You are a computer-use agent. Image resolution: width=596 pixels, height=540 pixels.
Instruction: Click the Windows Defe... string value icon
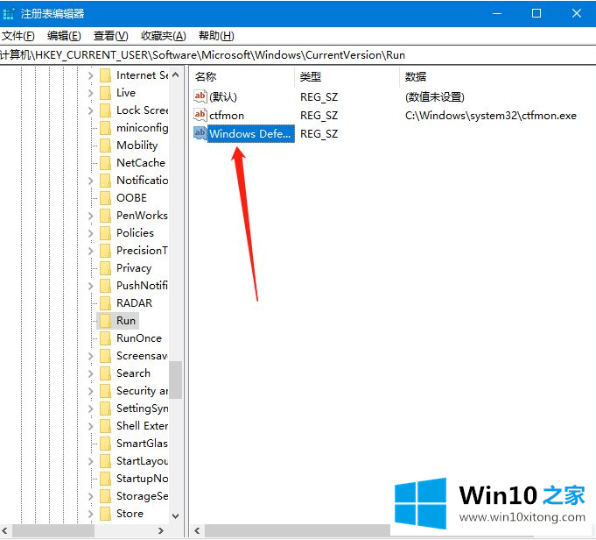click(x=200, y=133)
